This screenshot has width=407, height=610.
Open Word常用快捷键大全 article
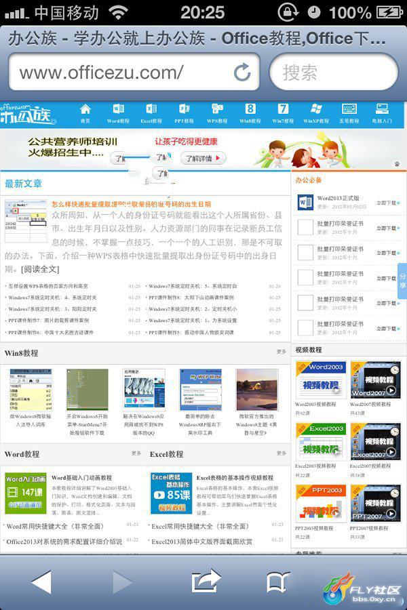(x=54, y=527)
